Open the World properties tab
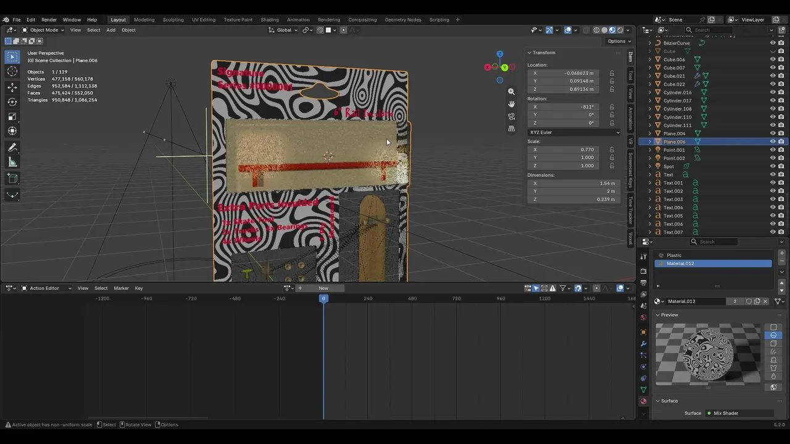 coord(643,318)
